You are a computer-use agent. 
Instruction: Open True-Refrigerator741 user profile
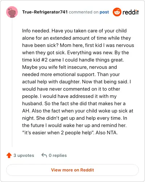tap(45, 12)
